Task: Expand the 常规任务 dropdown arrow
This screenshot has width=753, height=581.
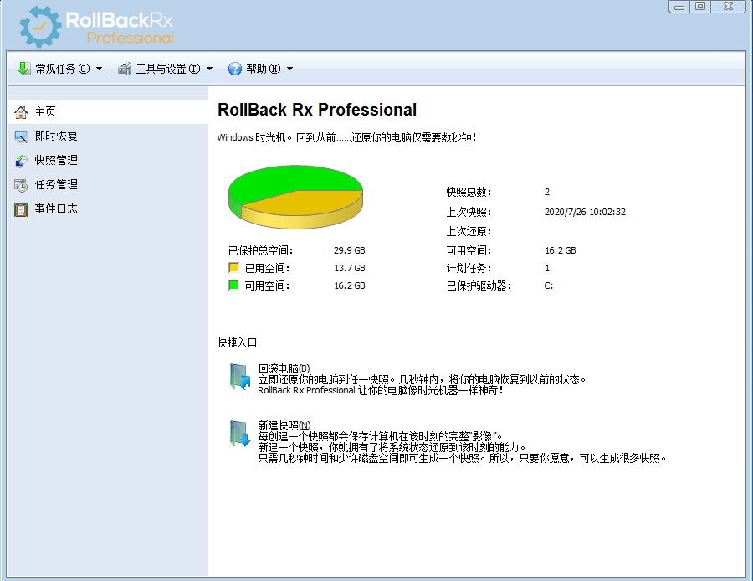Action: [x=99, y=69]
